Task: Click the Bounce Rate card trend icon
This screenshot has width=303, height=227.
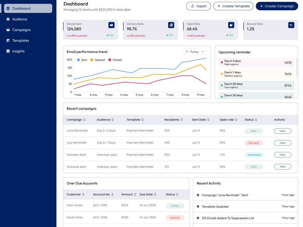Action: pyautogui.click(x=291, y=25)
